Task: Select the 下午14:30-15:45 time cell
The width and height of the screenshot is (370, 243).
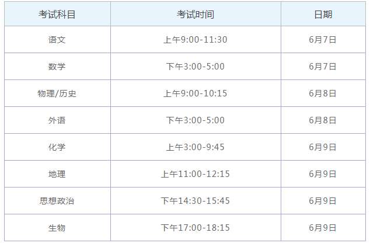Action: coord(195,201)
